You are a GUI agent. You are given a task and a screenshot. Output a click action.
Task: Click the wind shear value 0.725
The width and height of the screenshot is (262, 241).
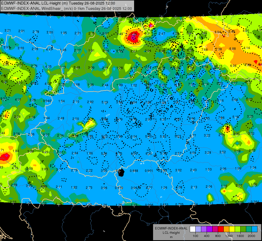click(x=180, y=204)
